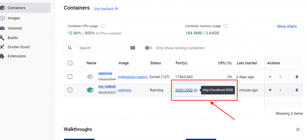Toggle Only show running containers switch

(x=149, y=48)
